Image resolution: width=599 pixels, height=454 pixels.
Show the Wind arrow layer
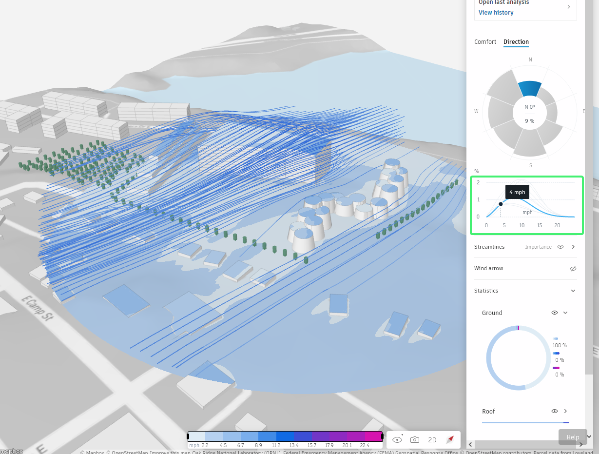[x=573, y=269]
